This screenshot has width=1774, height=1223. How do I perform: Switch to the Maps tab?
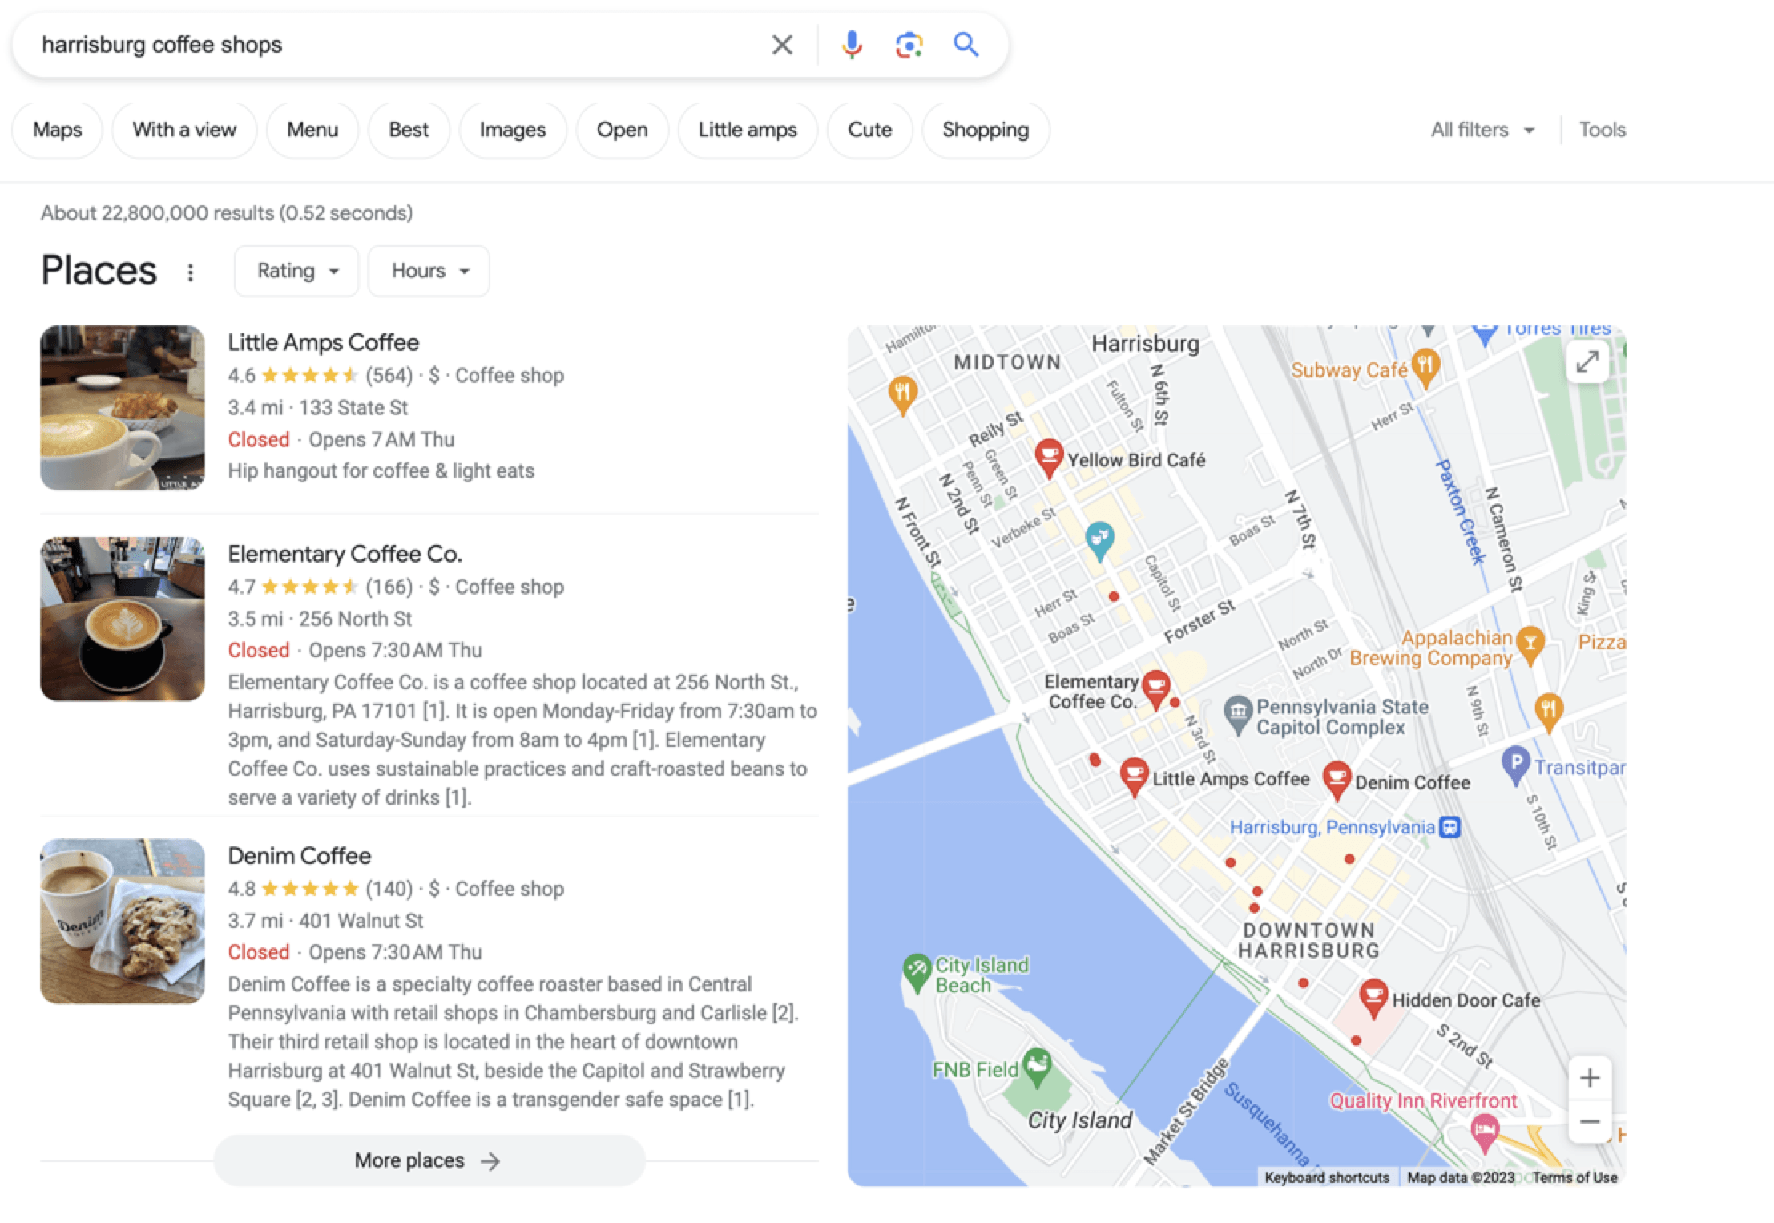[58, 130]
